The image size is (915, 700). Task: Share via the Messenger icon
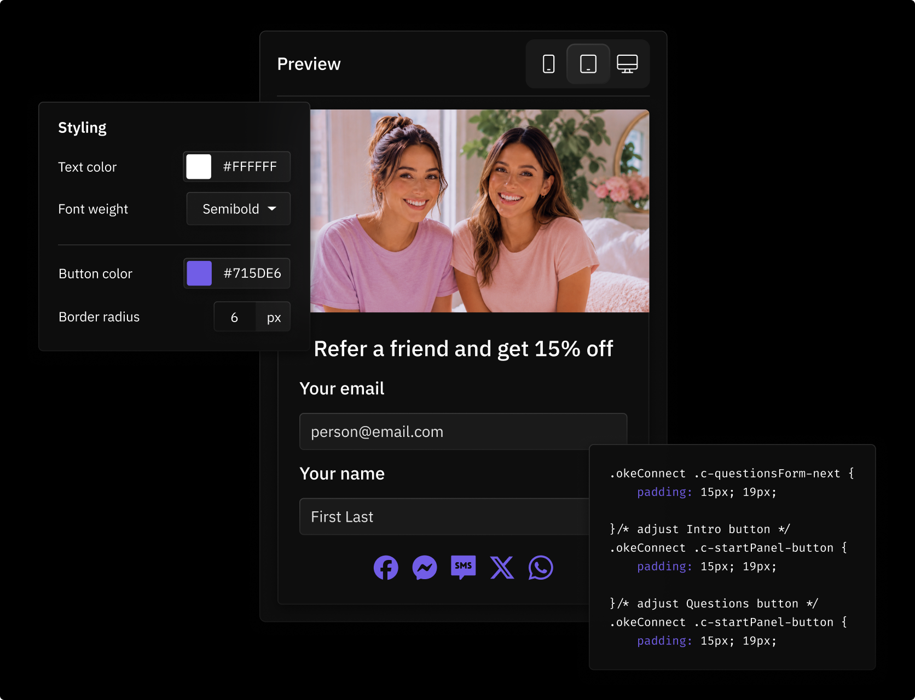(425, 568)
